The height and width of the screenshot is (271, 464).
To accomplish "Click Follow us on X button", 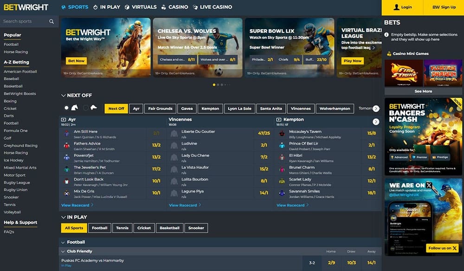I will 442,248.
